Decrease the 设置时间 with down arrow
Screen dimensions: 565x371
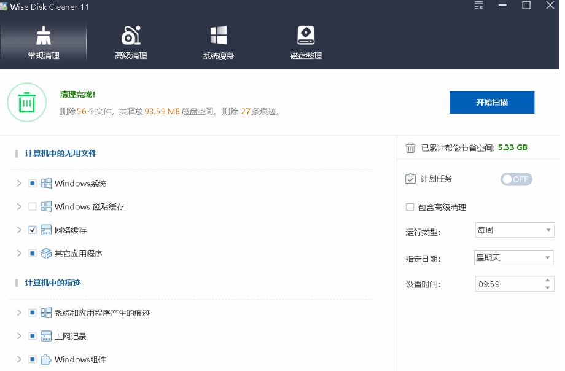coord(548,287)
